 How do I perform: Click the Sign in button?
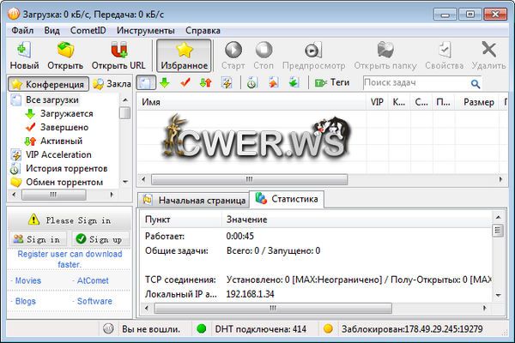[37, 239]
